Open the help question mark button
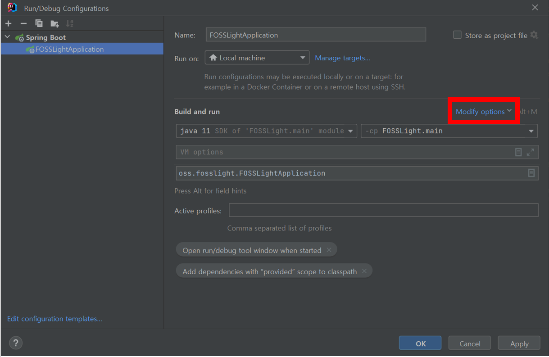Viewport: 549px width, 357px height. click(15, 343)
